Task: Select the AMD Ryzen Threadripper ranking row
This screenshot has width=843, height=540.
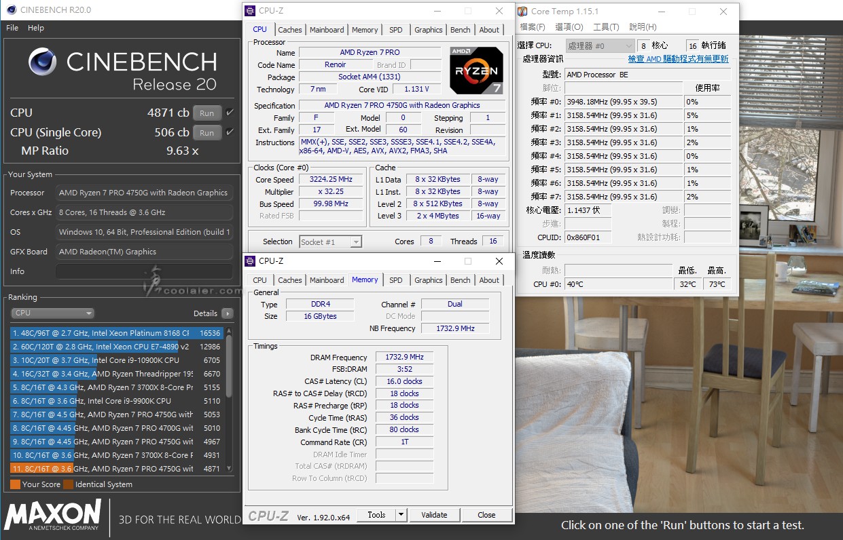Action: 116,374
